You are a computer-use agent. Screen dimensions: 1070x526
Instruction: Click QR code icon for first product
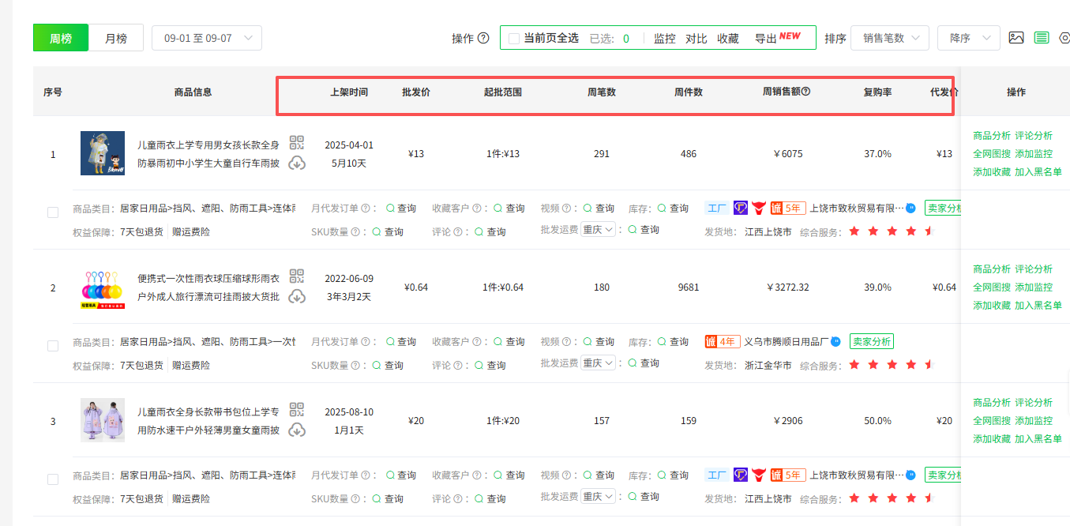[x=297, y=143]
